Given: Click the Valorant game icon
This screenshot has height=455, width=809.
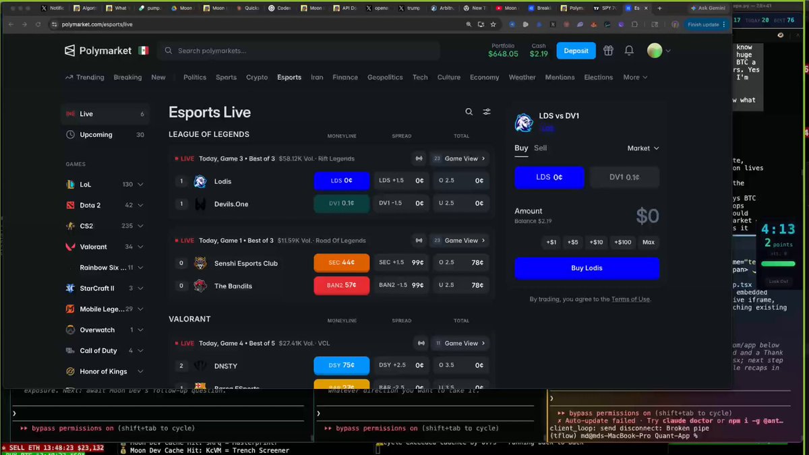Looking at the screenshot, I should (70, 247).
